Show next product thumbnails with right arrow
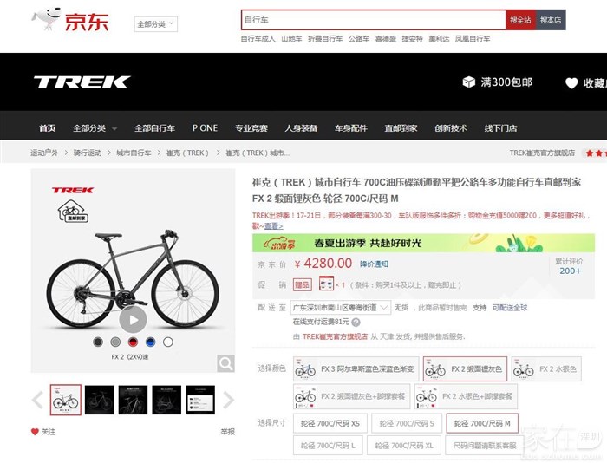Screen dimensions: 607x463 click(228, 400)
